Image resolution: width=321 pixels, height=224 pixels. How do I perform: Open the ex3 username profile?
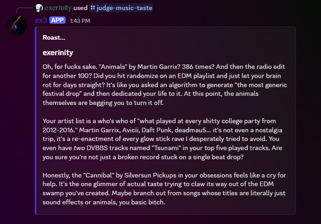[x=41, y=21]
